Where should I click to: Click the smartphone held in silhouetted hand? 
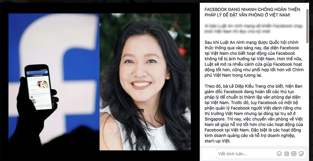coord(38,87)
